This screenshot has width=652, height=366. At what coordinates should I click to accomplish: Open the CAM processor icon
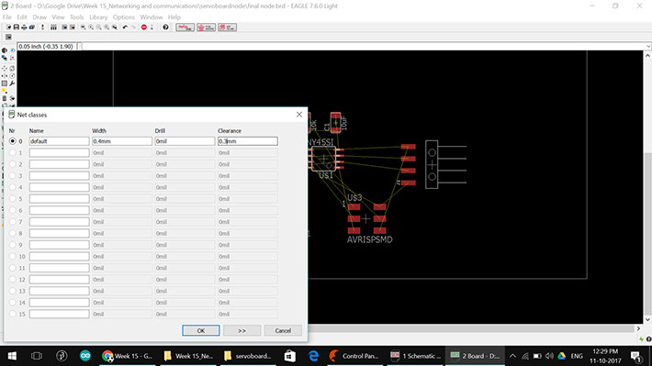32,27
